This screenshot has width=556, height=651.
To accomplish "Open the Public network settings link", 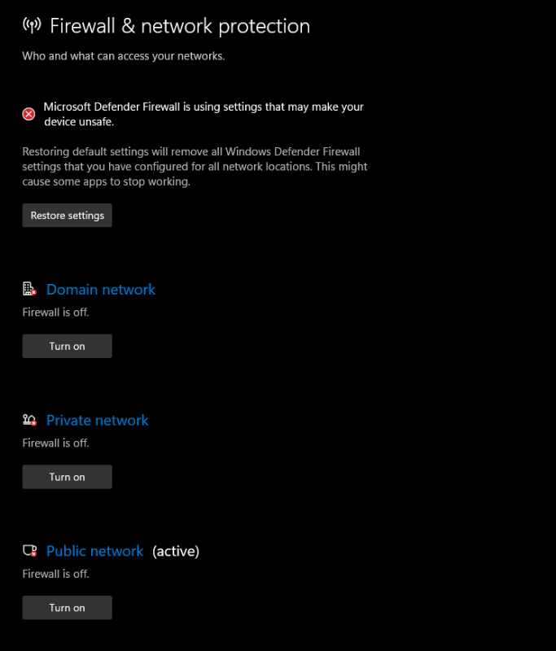I will (x=95, y=551).
